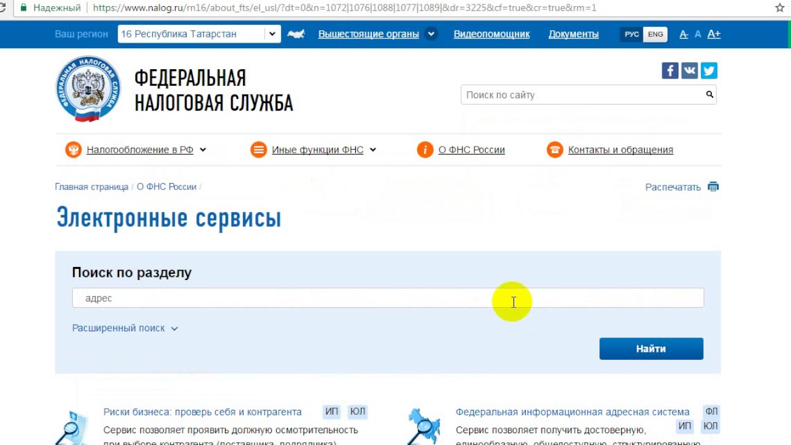Open the Вышестоящие органы link
The image size is (791, 445).
coord(368,34)
